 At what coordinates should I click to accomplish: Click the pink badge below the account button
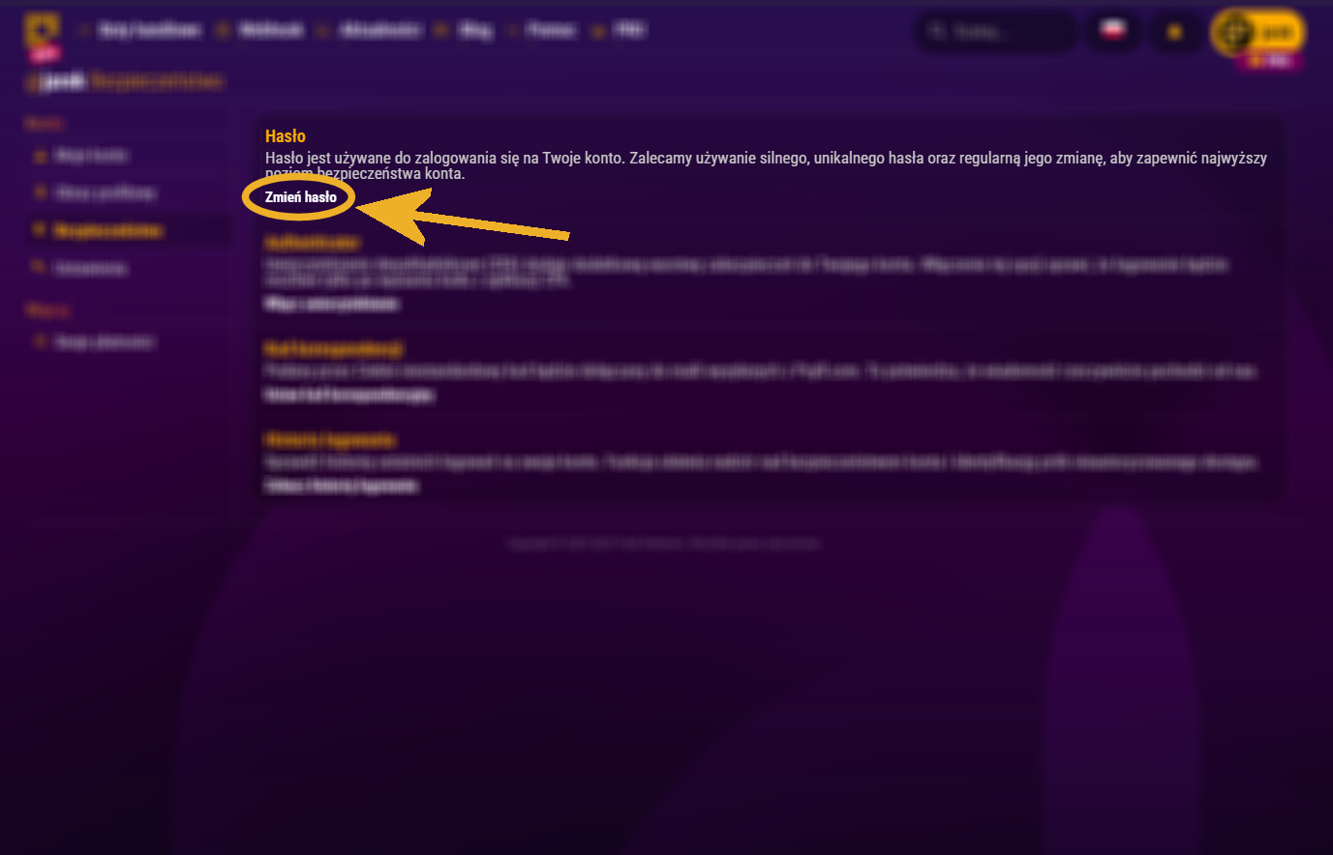[1269, 60]
